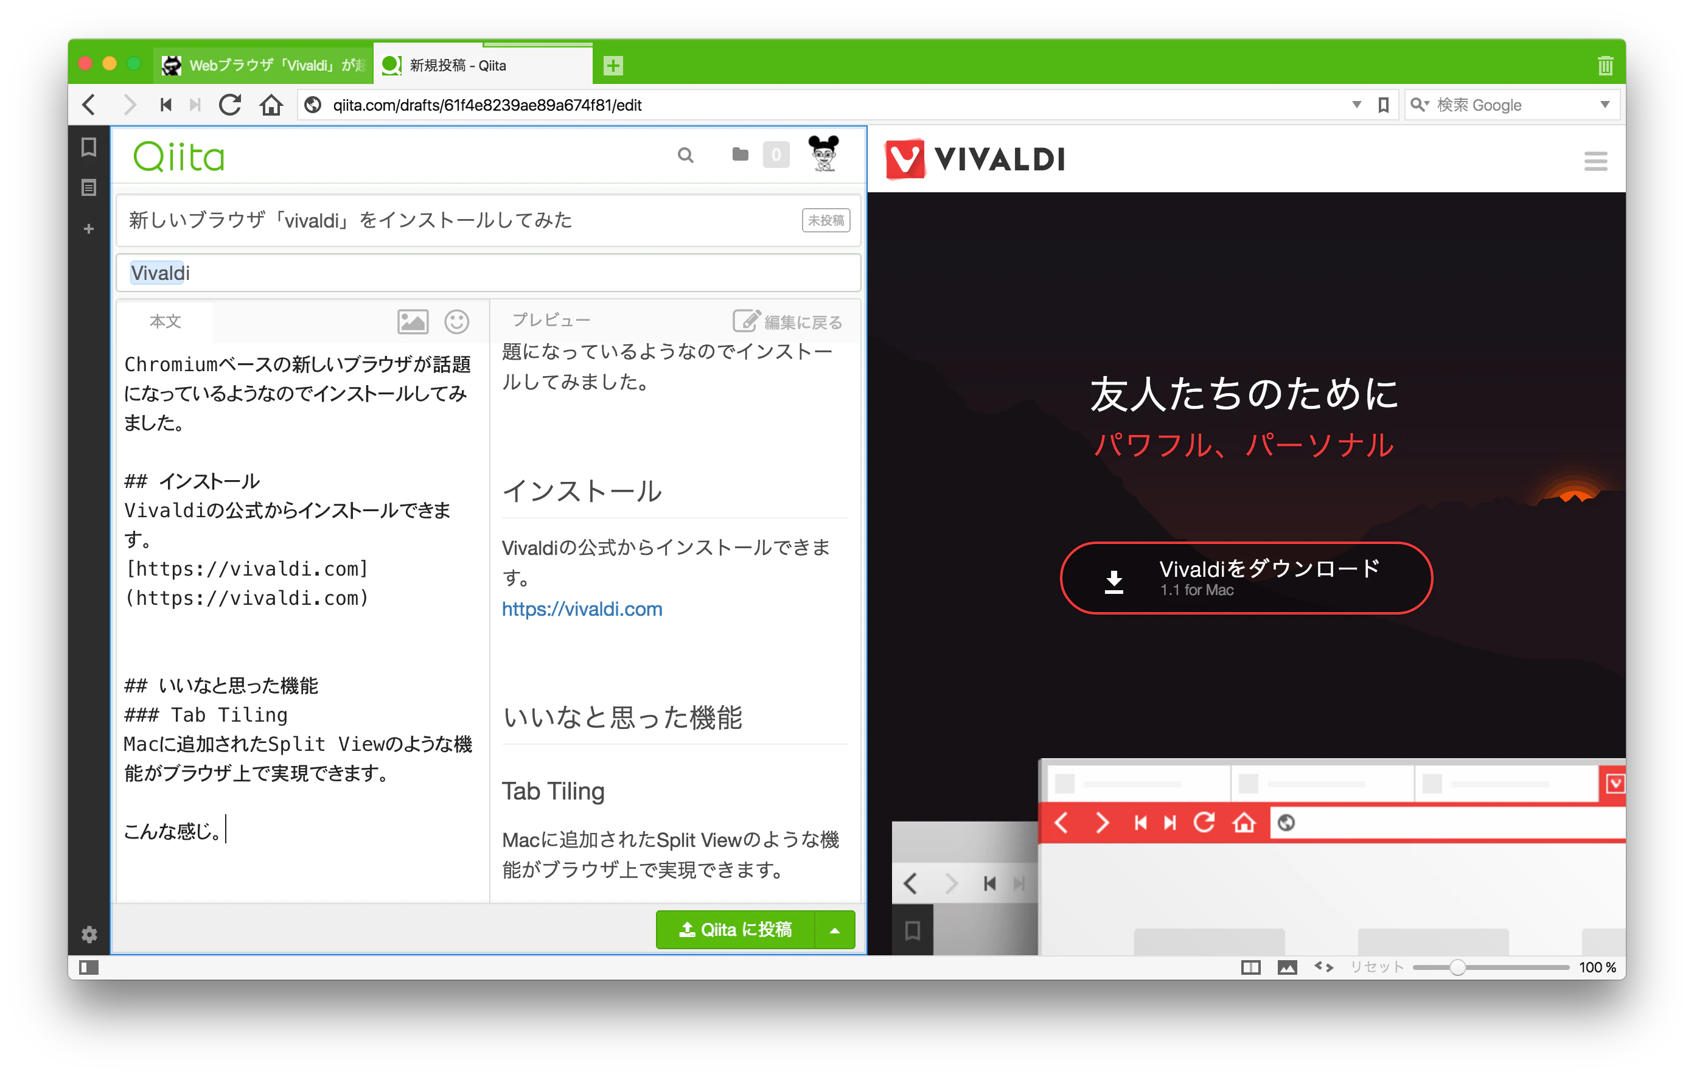The image size is (1694, 1077).
Task: Insert an image in the editor
Action: coord(413,321)
